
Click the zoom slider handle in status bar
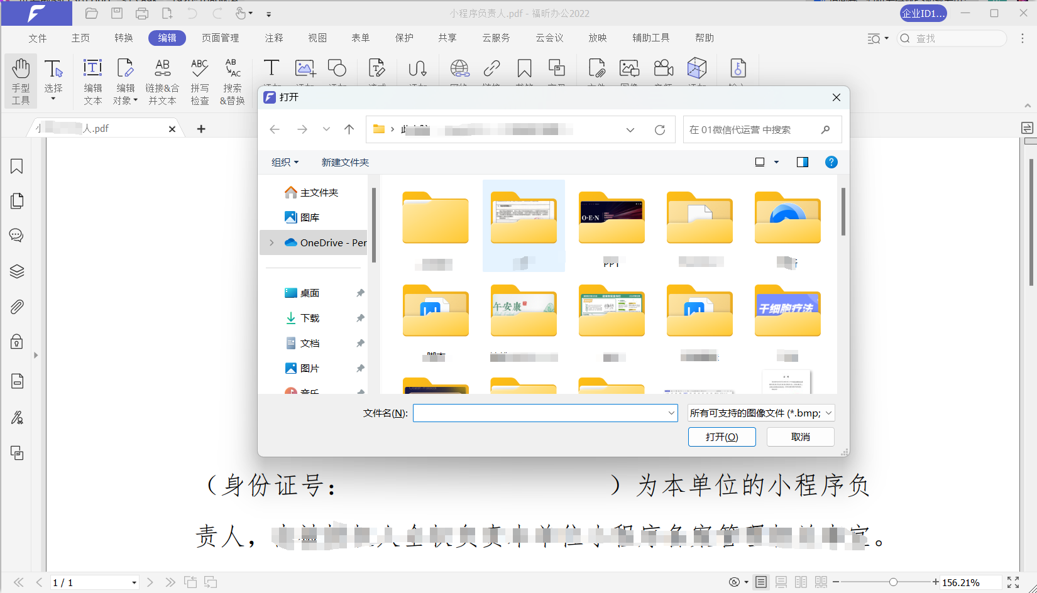(x=893, y=582)
